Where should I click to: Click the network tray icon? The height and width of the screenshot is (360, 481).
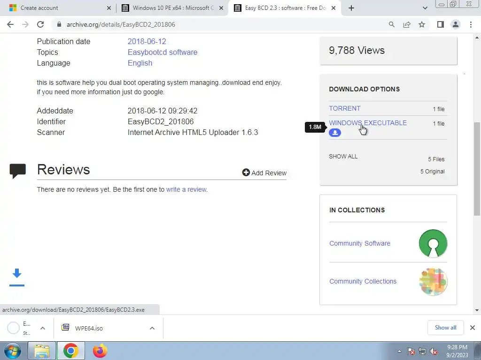tap(422, 351)
